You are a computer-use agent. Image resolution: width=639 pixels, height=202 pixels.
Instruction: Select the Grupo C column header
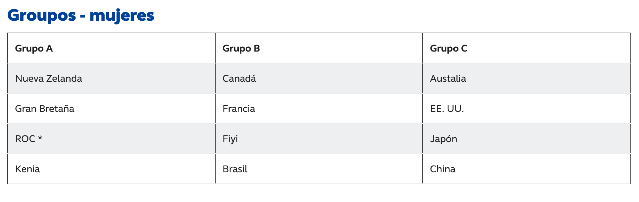(x=449, y=48)
